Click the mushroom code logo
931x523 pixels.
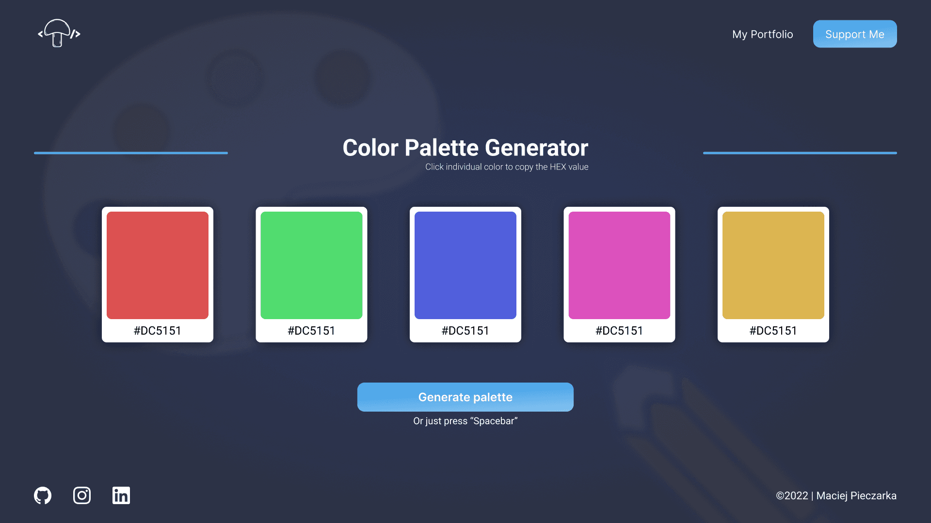click(58, 34)
